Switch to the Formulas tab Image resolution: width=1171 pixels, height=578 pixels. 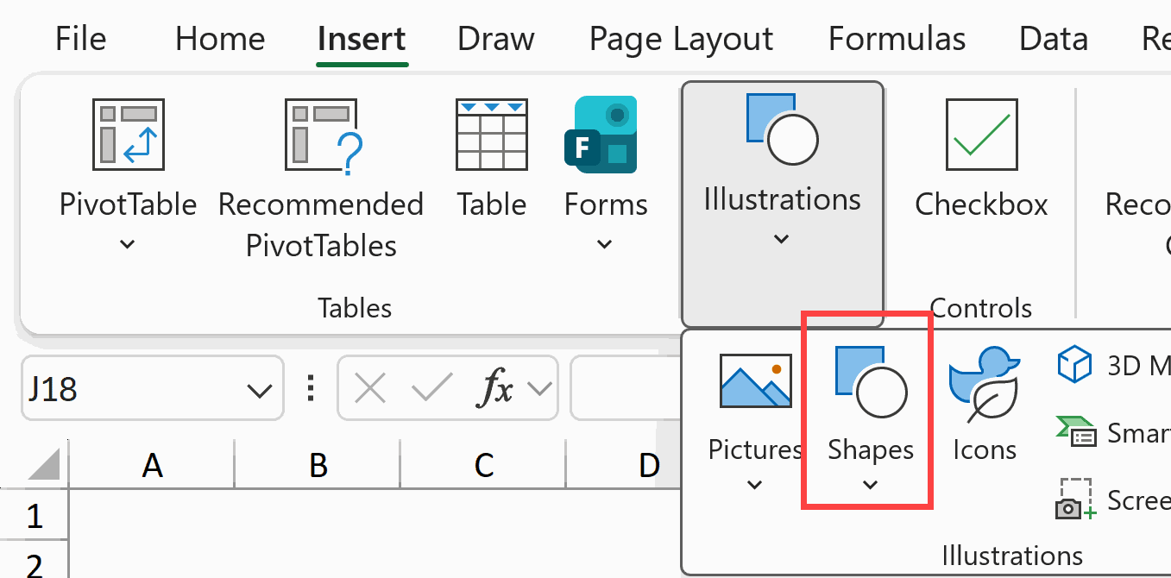point(897,39)
